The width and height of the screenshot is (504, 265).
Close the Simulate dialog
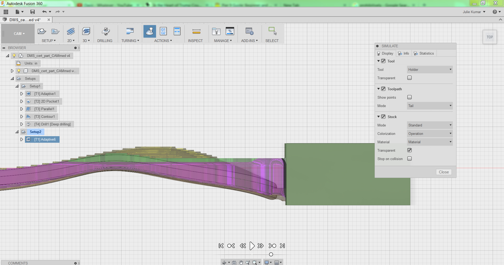point(444,172)
